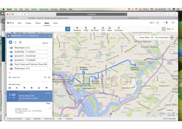Click map marker D on route
Screen dimensions: 182x129
point(83,72)
